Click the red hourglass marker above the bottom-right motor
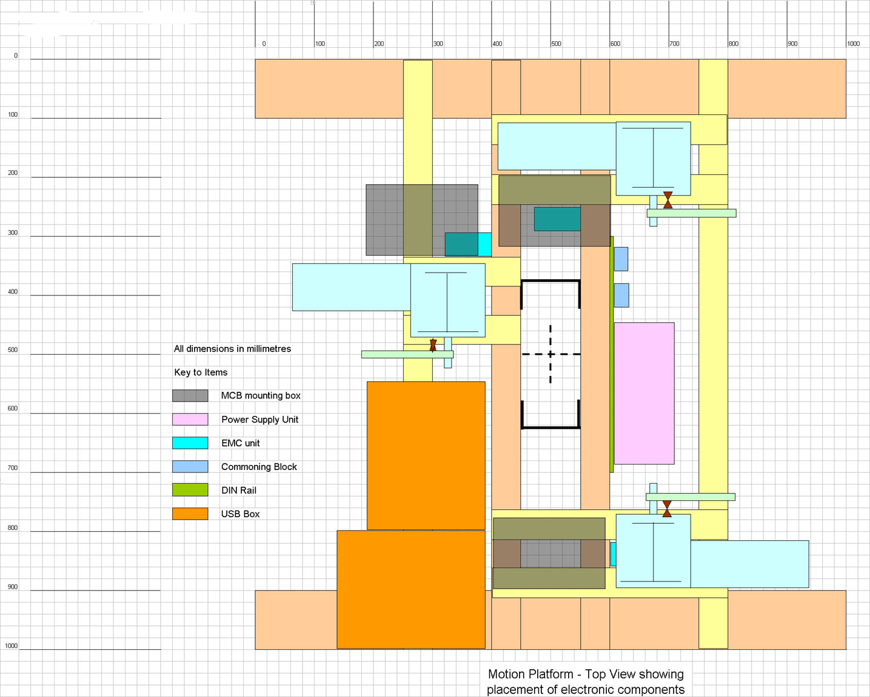The image size is (870, 697). pos(667,509)
